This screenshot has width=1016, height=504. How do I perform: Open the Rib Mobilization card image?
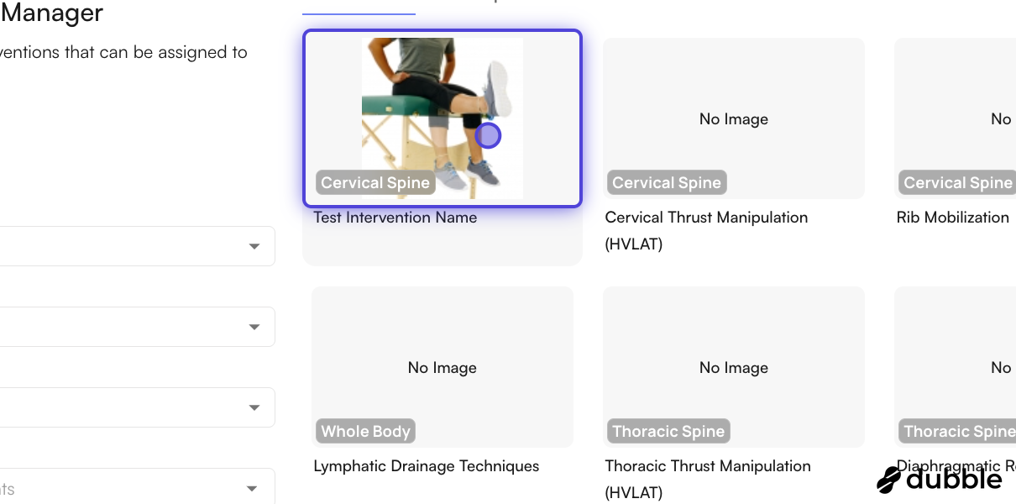tap(956, 118)
